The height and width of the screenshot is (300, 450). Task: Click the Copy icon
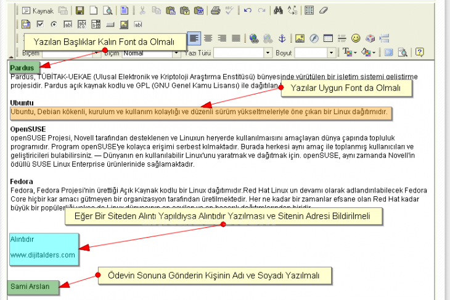157,10
